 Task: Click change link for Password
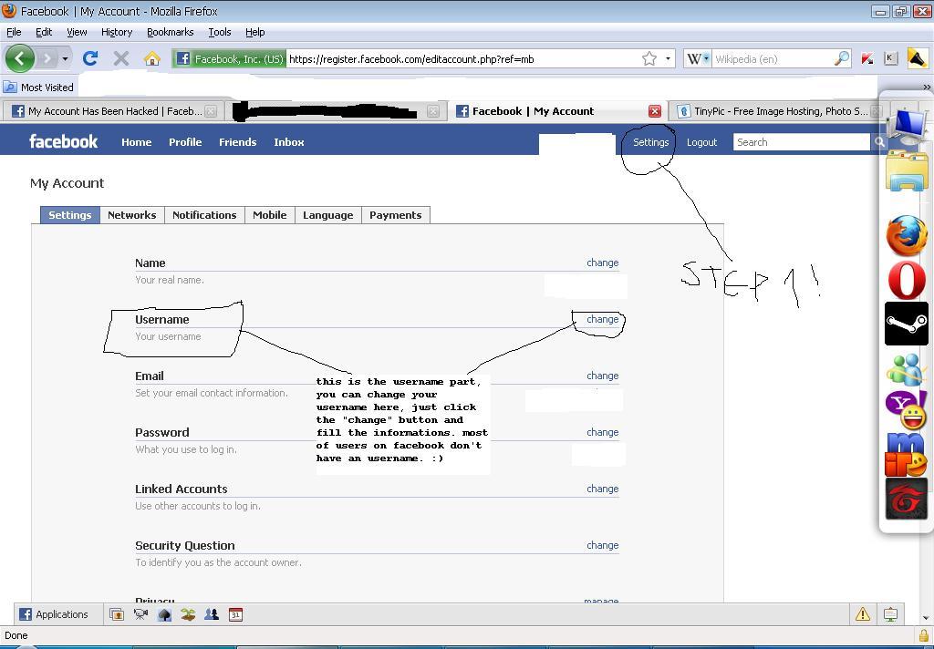603,432
